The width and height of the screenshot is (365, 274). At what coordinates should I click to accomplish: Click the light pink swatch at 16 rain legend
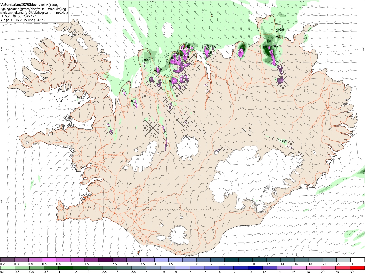299,268
